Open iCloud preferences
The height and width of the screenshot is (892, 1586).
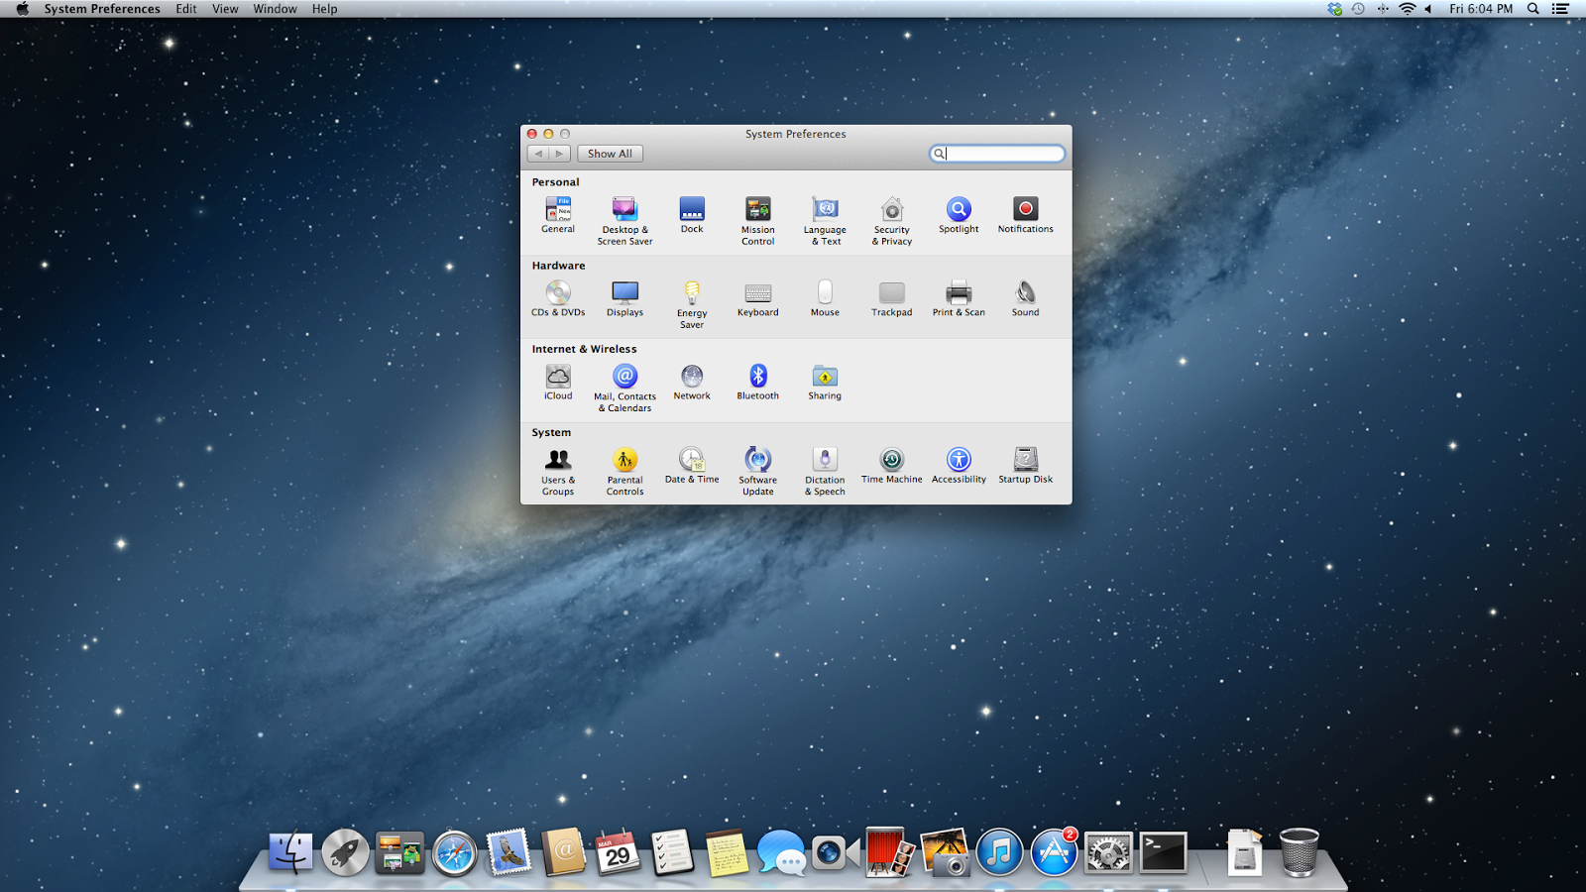click(x=557, y=378)
